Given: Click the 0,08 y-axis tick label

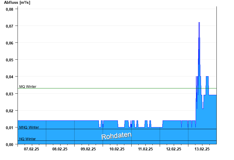Looking at the screenshot, I should 10,9.
